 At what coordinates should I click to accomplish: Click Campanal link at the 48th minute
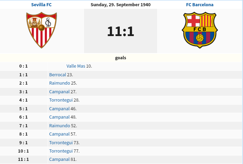(59, 117)
